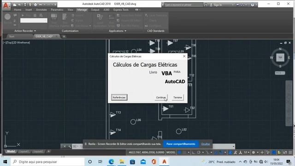295x166 pixels.
Task: Toggle 2D Object Snap in status bar
Action: pyautogui.click(x=221, y=153)
